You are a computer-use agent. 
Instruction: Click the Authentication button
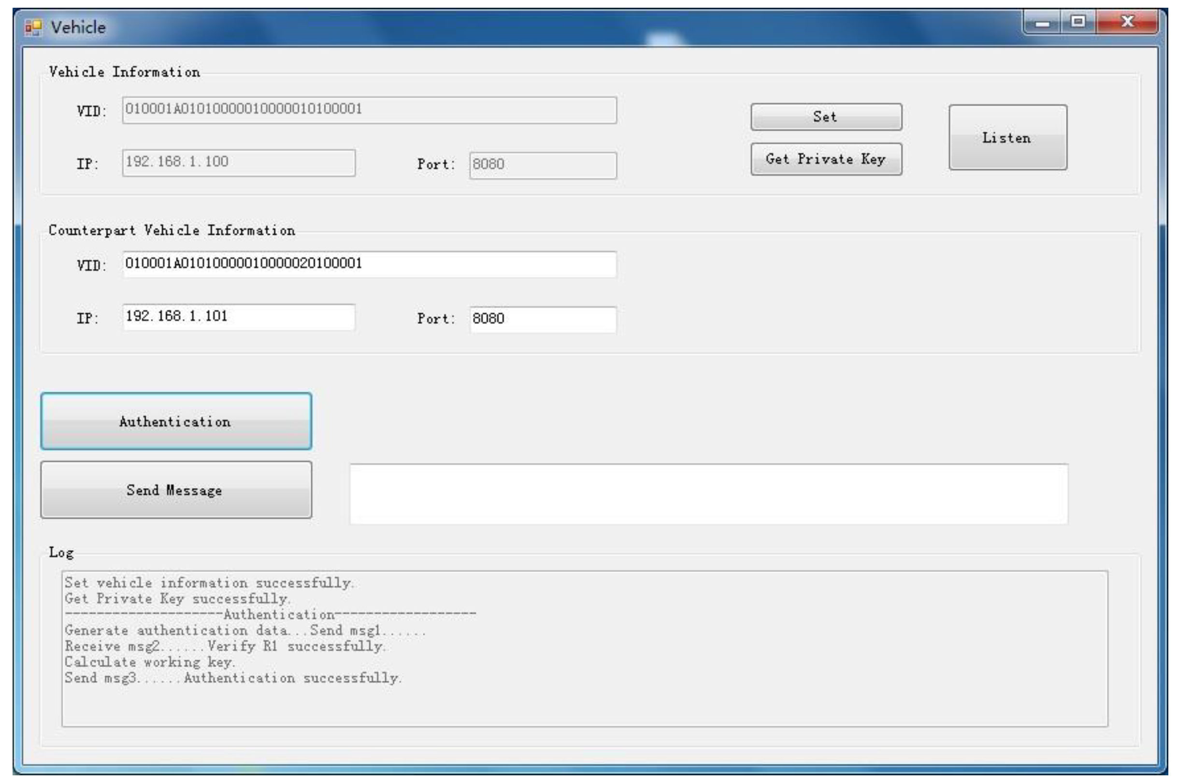[176, 421]
